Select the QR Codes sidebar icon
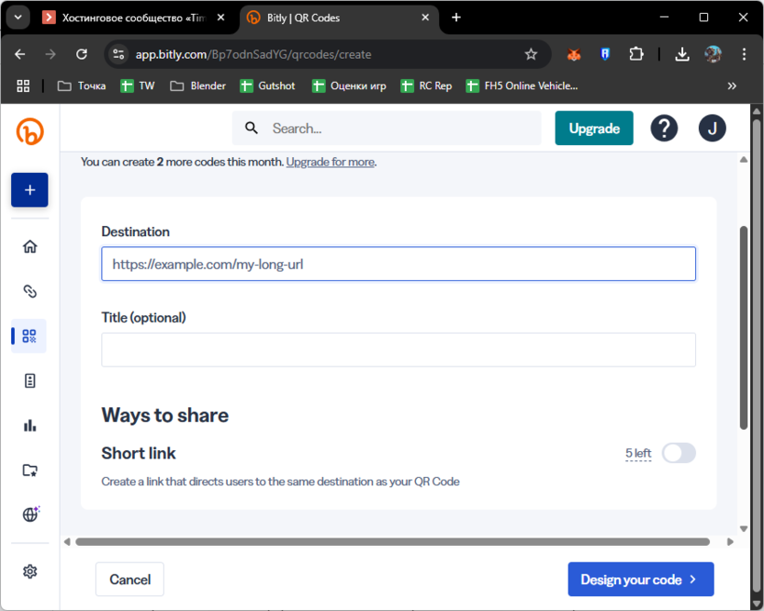The image size is (764, 611). pos(29,336)
